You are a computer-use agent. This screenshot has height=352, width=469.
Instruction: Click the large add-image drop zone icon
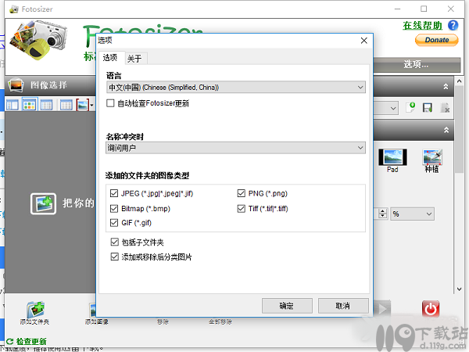click(x=43, y=203)
